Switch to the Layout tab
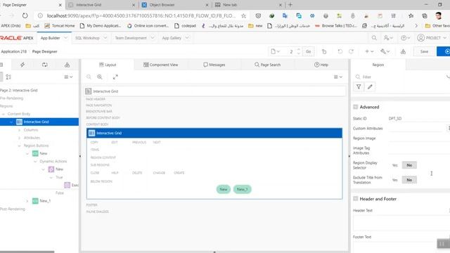 [x=108, y=65]
